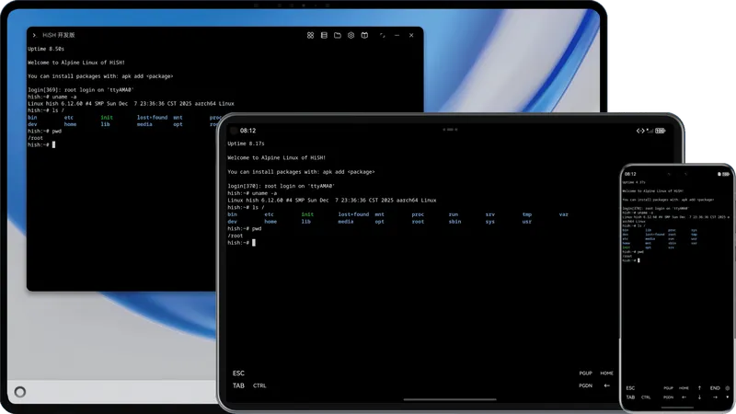Tap PGUP key on the tablet
The width and height of the screenshot is (736, 414).
(x=585, y=374)
